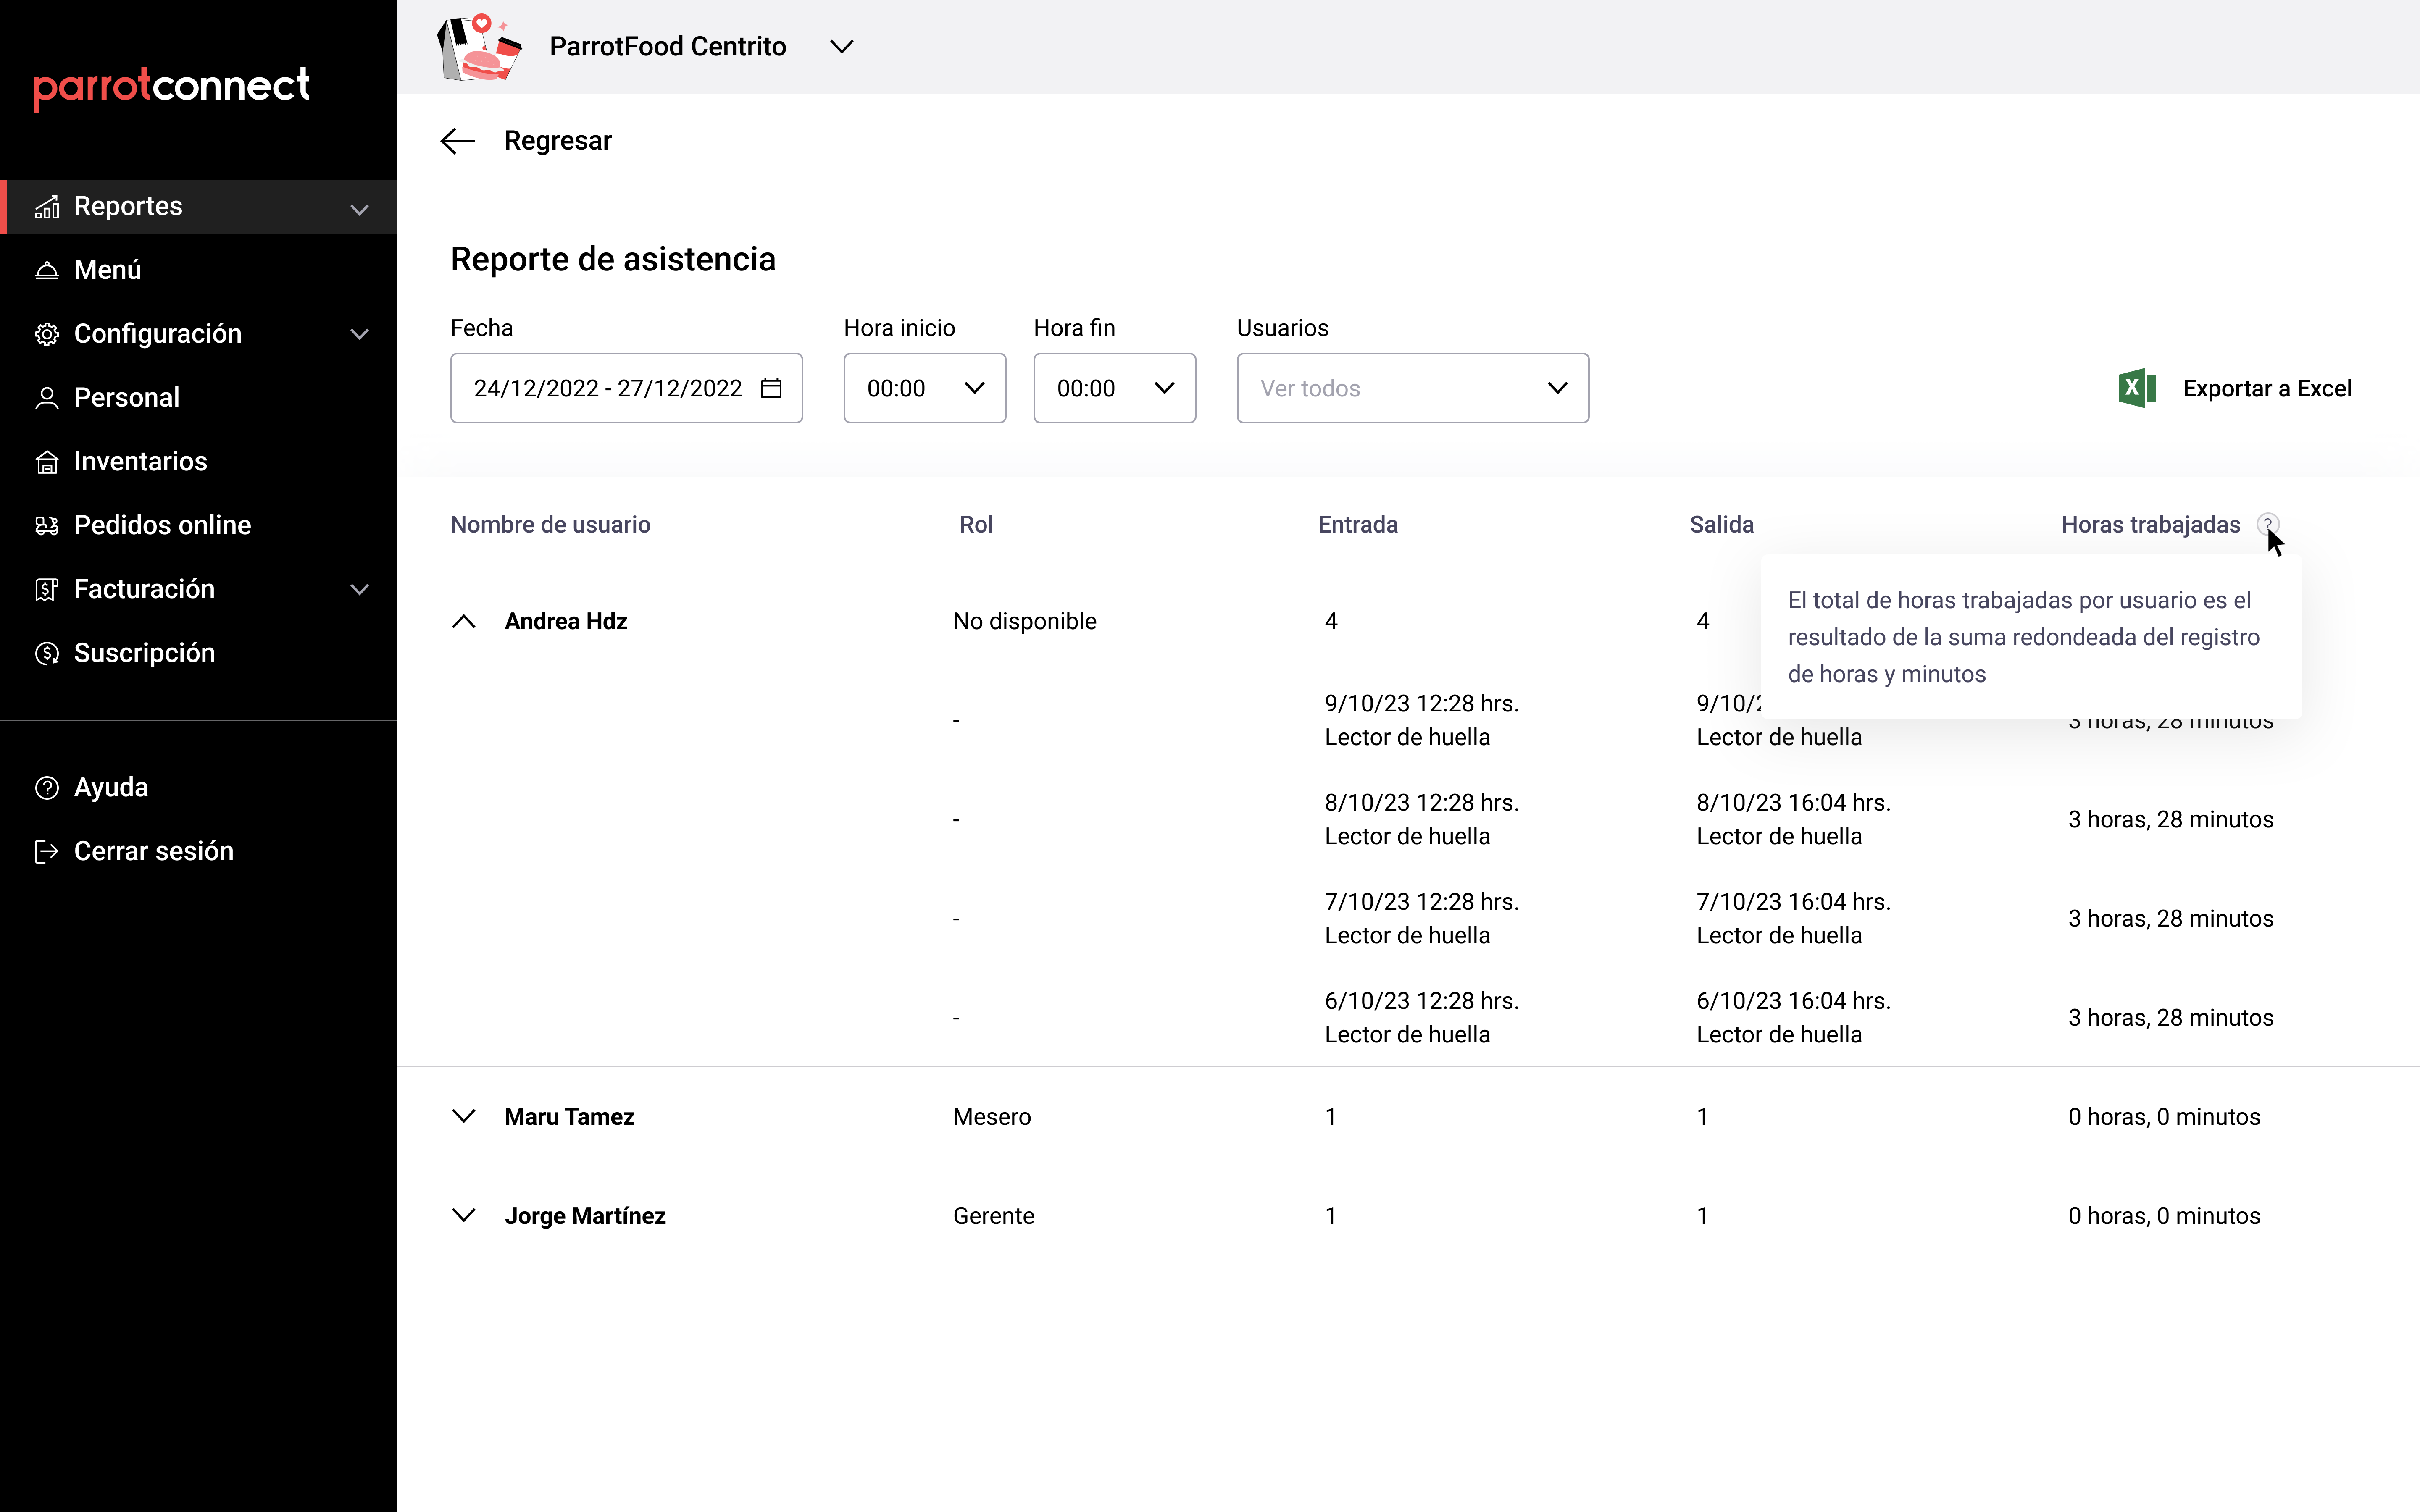Open the Menú section
This screenshot has height=1512, width=2420.
108,270
